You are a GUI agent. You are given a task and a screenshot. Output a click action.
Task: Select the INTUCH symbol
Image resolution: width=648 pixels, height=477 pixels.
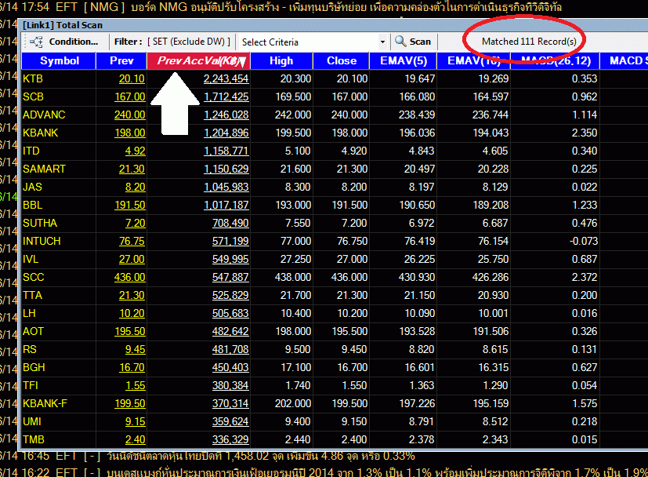click(x=42, y=241)
